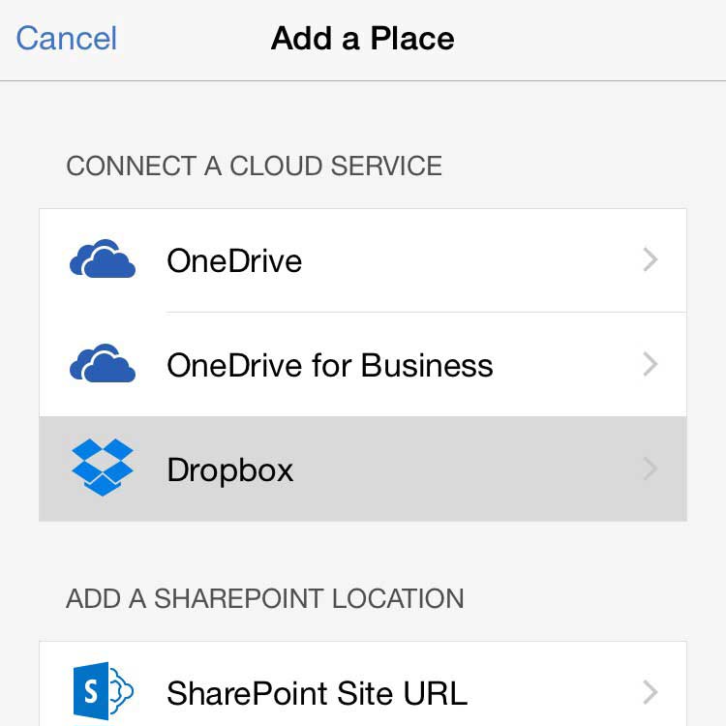This screenshot has width=726, height=726.
Task: Open the OneDrive for Business chevron
Action: click(x=650, y=364)
